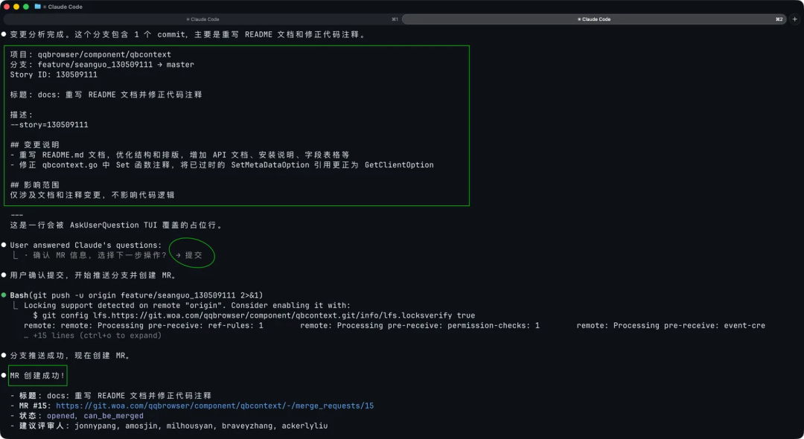
Task: Click the green status dot beside "MR 创建成功!"
Action: (x=4, y=375)
